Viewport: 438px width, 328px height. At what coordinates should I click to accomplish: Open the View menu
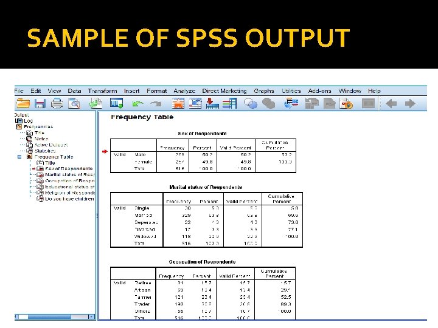coord(54,91)
